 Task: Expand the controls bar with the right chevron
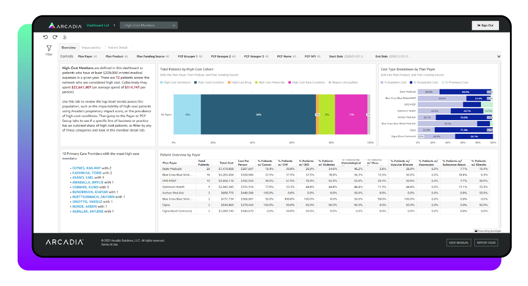click(499, 56)
